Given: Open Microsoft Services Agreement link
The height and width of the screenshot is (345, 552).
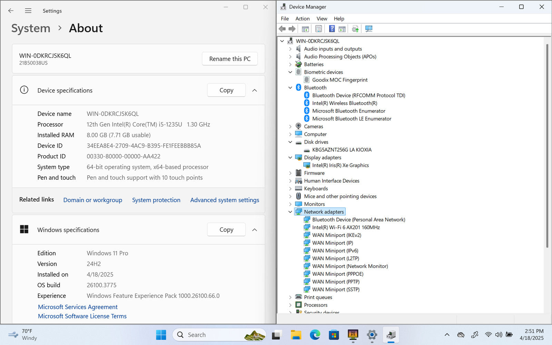Looking at the screenshot, I should pos(78,307).
